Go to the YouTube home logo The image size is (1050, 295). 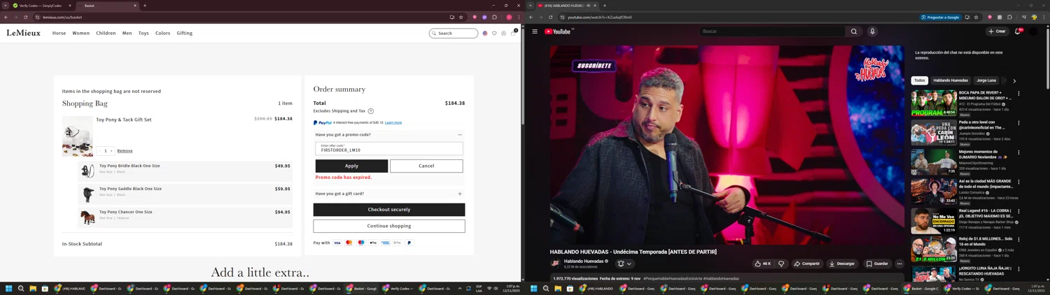point(559,31)
